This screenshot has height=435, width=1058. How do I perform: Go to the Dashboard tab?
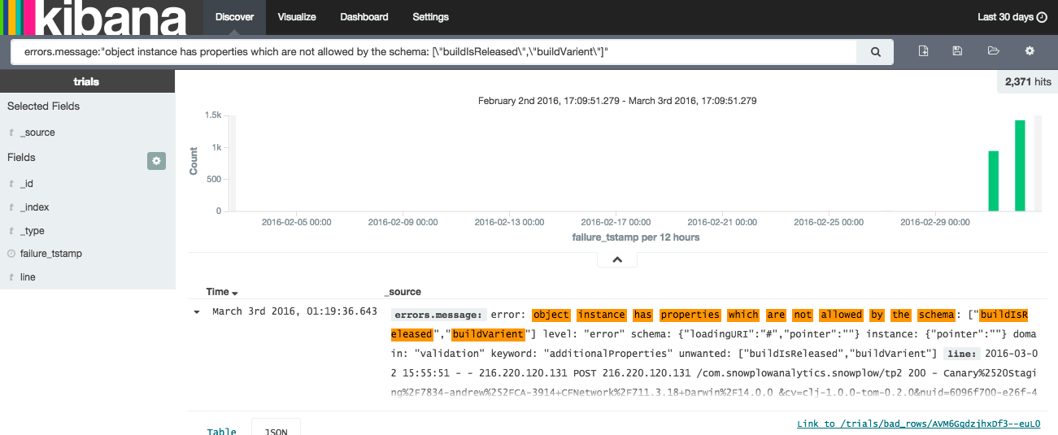tap(364, 17)
